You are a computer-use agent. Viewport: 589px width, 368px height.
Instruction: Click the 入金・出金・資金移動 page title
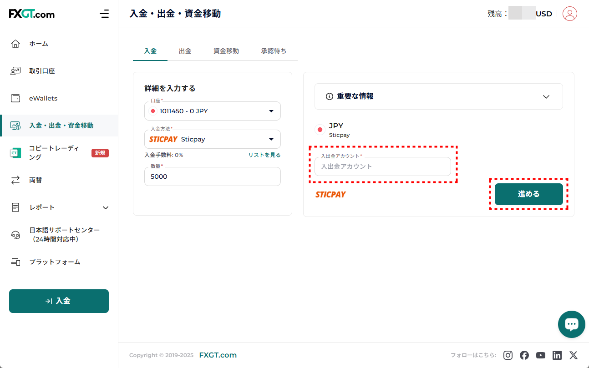(x=175, y=14)
